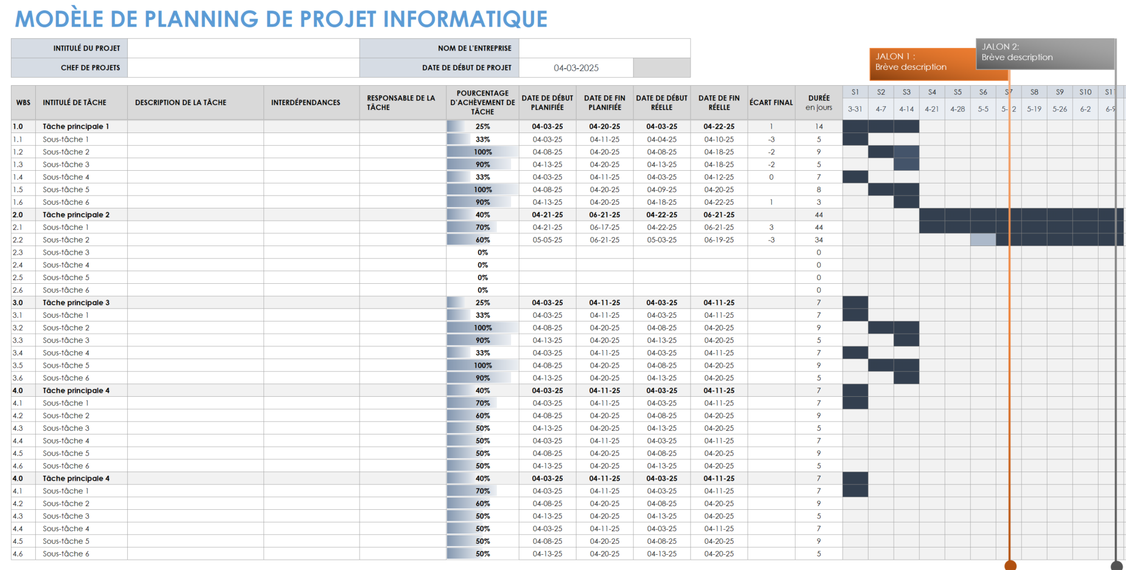Click WBS cell 2.3

[x=24, y=252]
